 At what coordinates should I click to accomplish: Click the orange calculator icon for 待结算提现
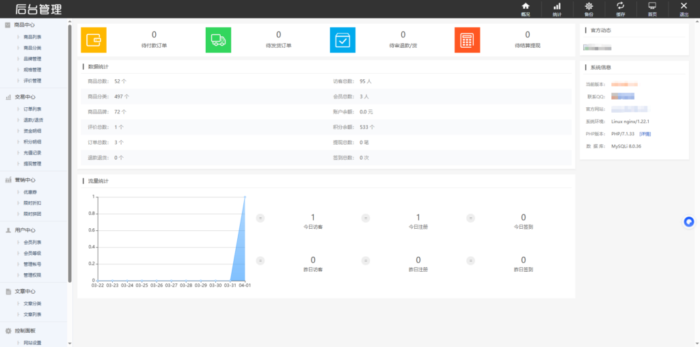(467, 40)
